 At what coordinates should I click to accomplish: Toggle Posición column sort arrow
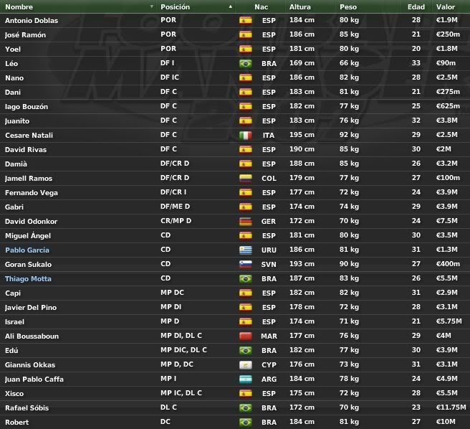click(x=231, y=6)
